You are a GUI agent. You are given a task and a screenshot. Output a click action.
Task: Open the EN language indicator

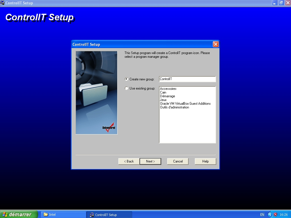[262, 215]
